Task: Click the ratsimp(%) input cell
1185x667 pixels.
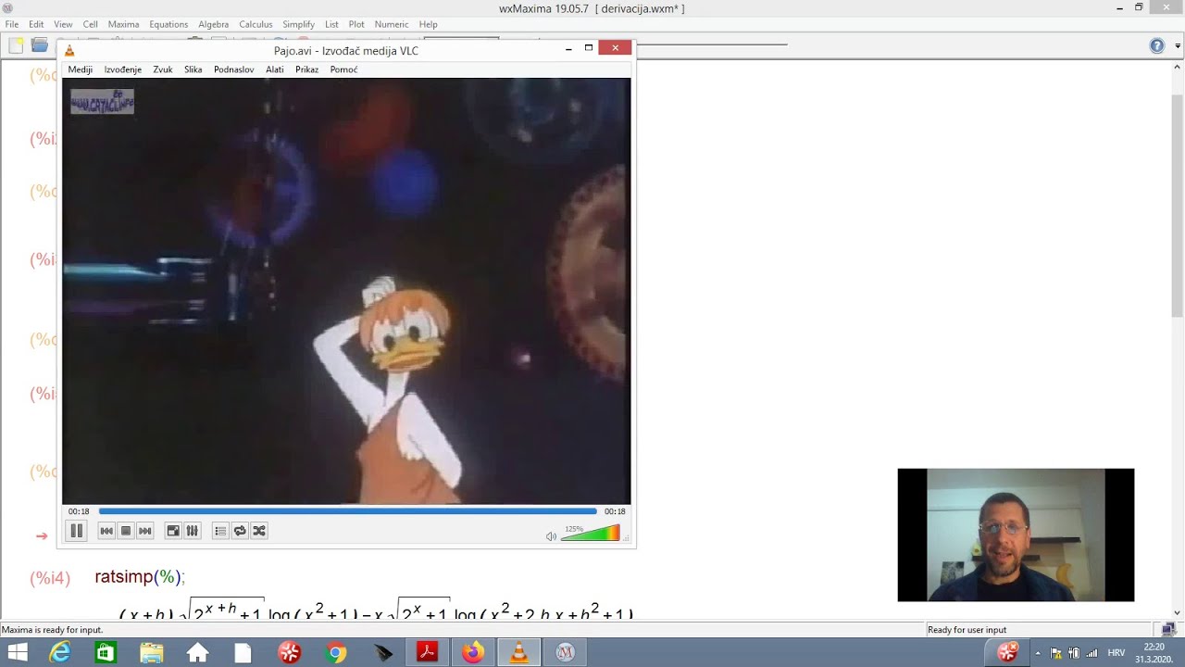Action: (x=140, y=577)
